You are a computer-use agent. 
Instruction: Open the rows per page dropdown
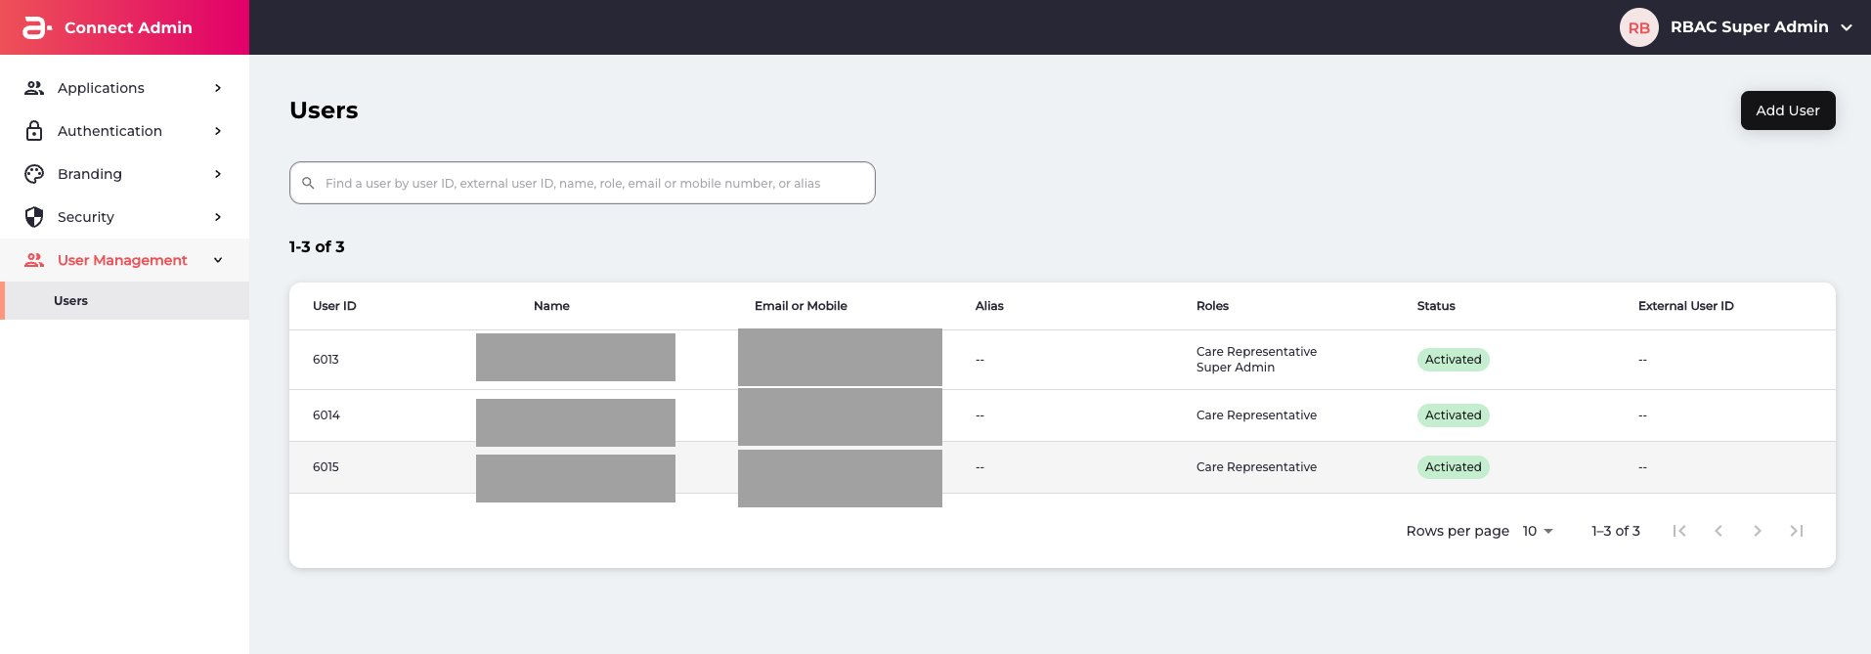pos(1538,531)
